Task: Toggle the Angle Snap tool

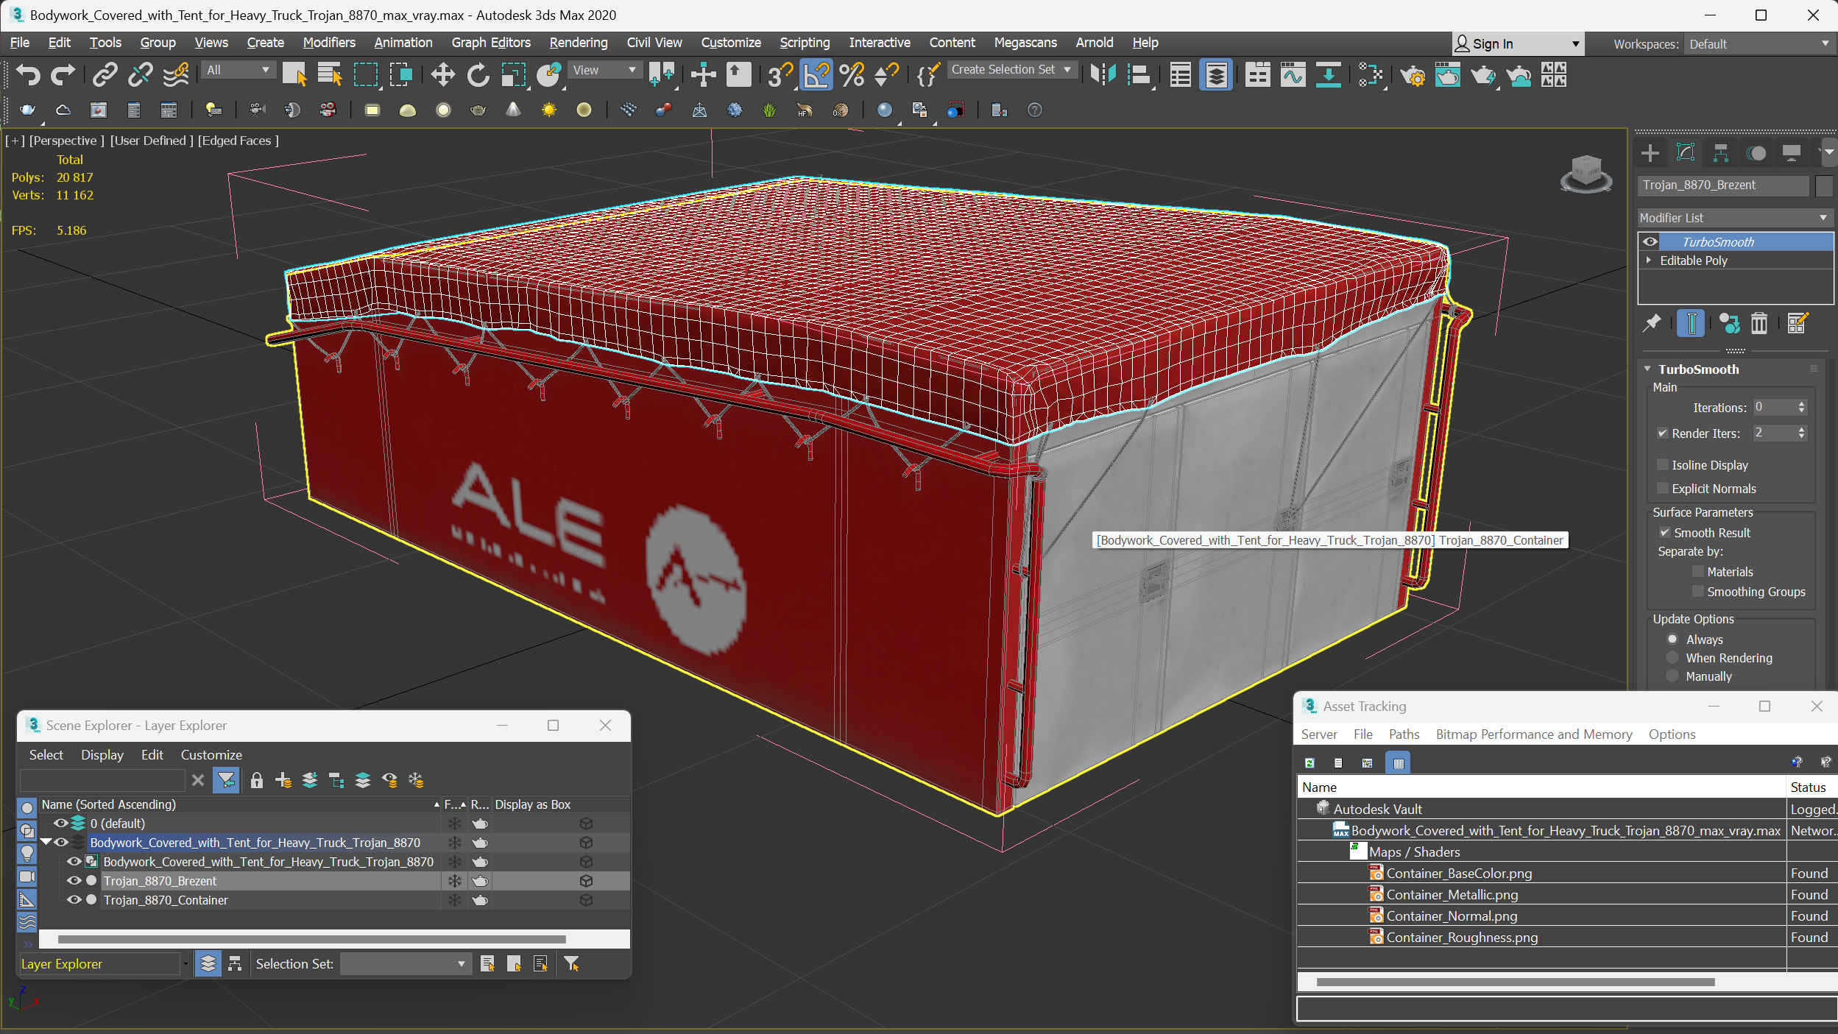Action: pyautogui.click(x=816, y=74)
